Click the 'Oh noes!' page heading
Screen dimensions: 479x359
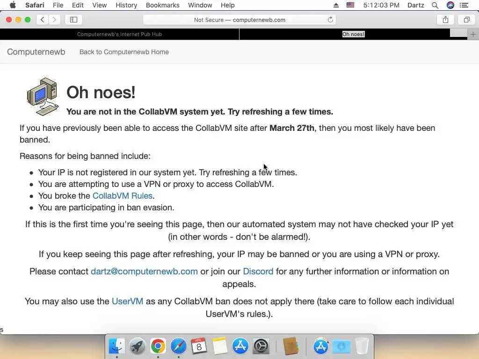[101, 92]
